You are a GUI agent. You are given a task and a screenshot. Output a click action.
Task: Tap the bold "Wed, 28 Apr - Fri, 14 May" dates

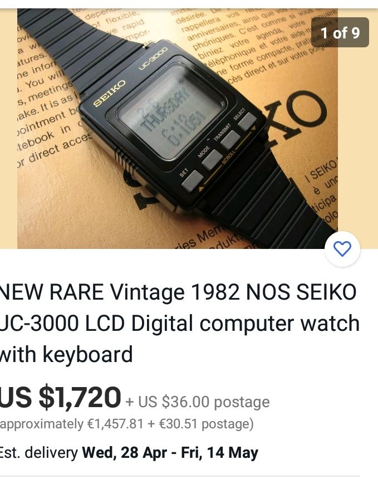coord(170,452)
